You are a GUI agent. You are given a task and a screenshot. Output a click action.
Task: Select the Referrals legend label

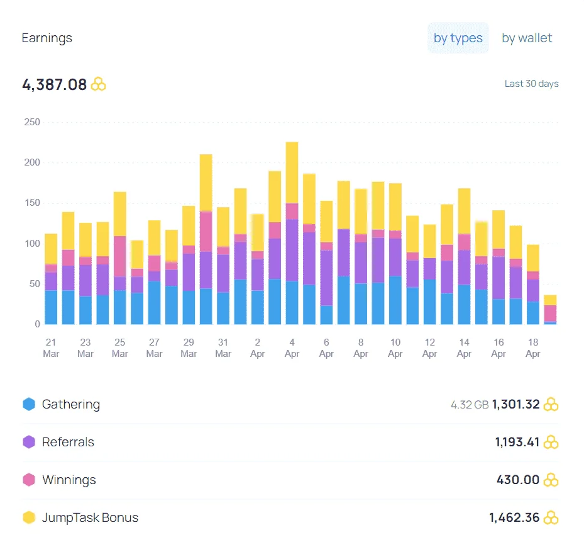tap(68, 442)
